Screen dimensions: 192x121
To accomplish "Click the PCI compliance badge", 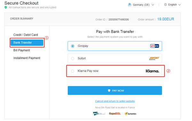I will click(x=99, y=114).
